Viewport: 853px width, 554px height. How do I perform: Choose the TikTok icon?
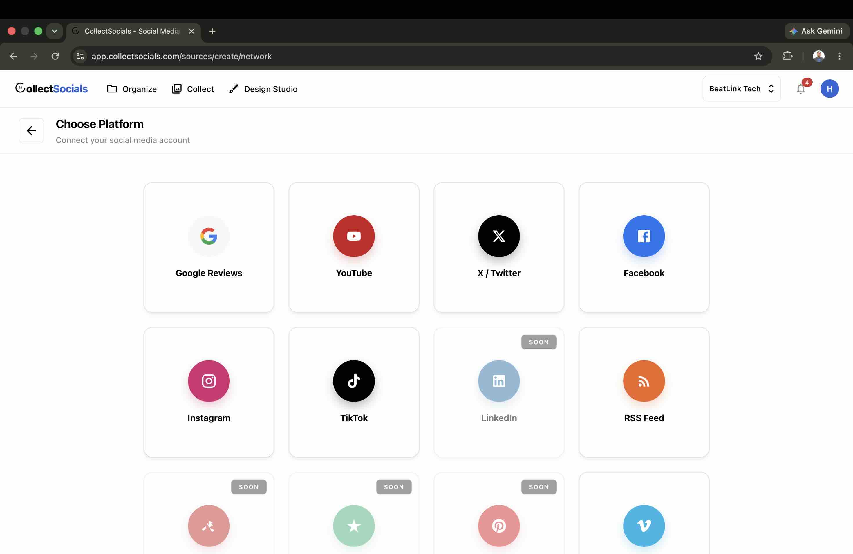(x=354, y=381)
